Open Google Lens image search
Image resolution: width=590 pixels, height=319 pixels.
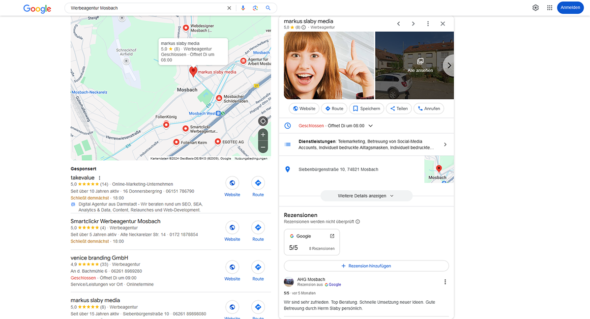pos(255,8)
